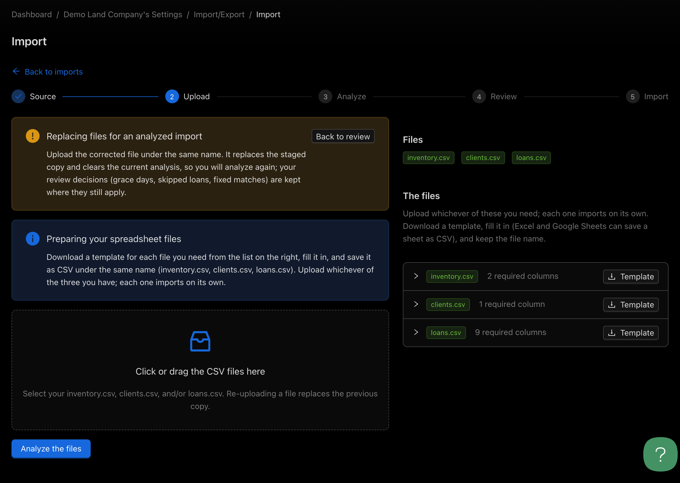Click the Analyze step number 3 circle
680x483 pixels.
(325, 96)
